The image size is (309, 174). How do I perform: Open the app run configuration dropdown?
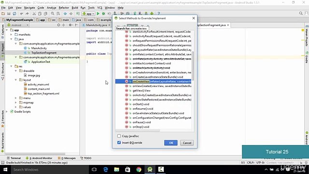click(88, 14)
